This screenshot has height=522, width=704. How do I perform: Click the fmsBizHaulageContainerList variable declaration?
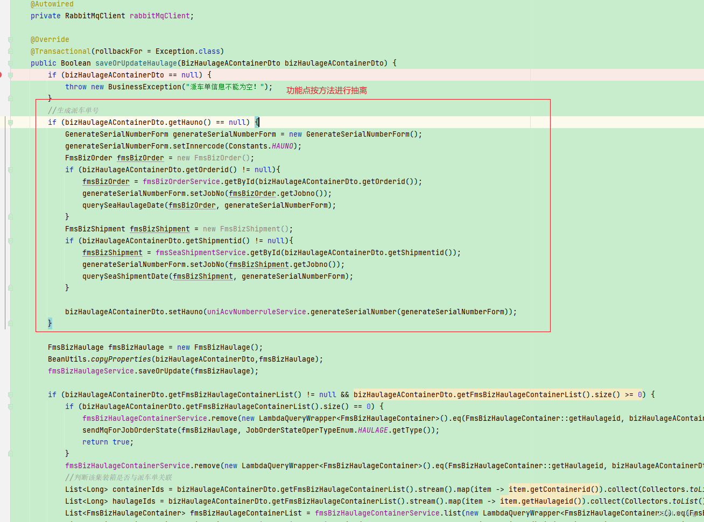pyautogui.click(x=246, y=513)
